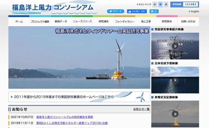The height and width of the screenshot is (128, 209).
Task: Open the ニュースリリース menu item
Action: (82, 21)
